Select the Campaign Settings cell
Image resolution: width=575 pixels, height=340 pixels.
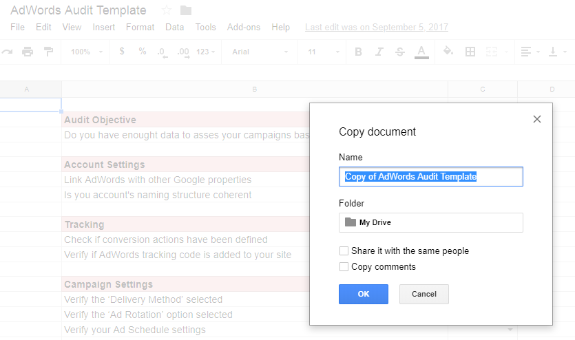tap(185, 284)
